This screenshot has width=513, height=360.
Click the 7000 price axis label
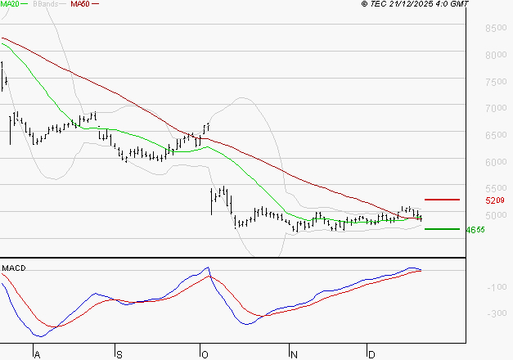point(496,108)
